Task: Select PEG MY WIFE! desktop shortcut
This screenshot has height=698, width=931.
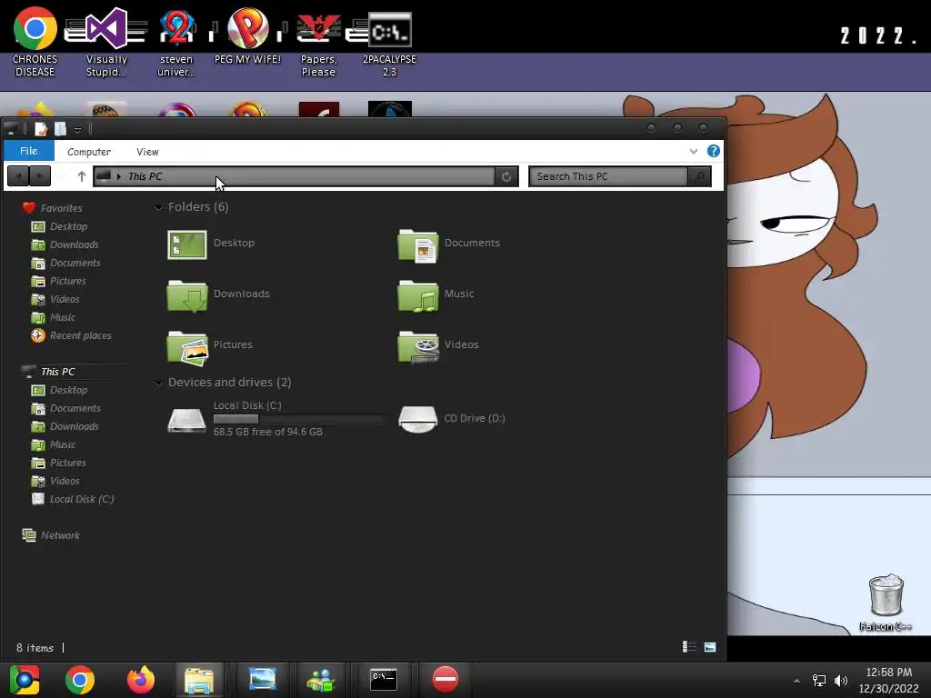Action: tap(247, 36)
